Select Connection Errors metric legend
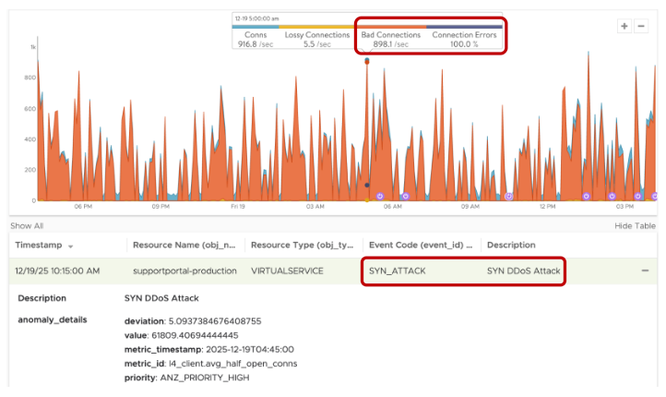The height and width of the screenshot is (397, 666). point(464,39)
